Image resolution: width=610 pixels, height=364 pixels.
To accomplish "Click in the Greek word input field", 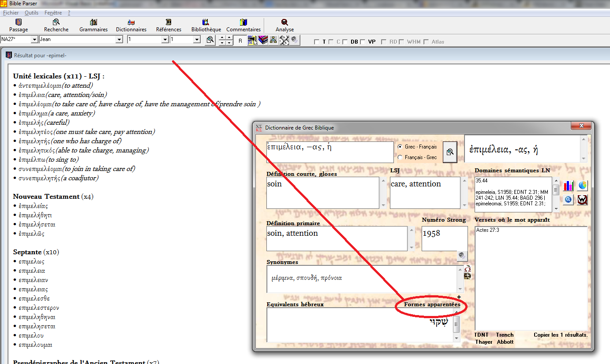I will coord(330,152).
